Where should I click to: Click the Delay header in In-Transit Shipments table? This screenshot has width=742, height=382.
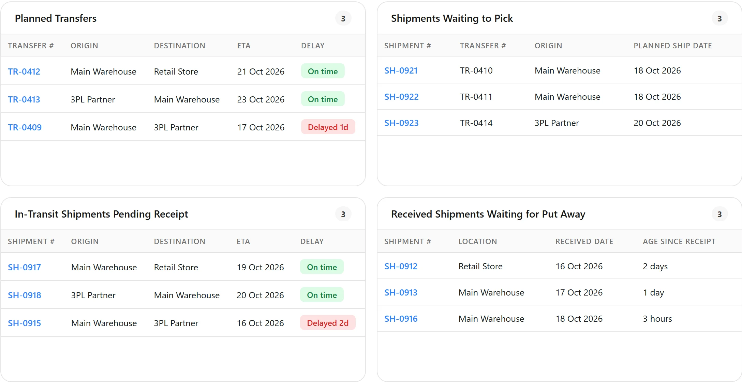tap(312, 241)
